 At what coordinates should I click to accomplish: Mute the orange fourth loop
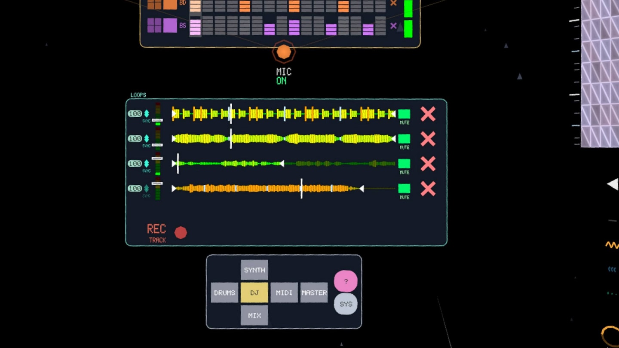[x=404, y=189]
